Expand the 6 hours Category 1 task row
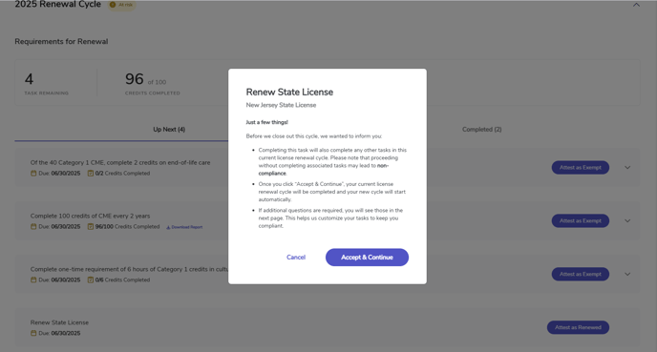 click(627, 274)
